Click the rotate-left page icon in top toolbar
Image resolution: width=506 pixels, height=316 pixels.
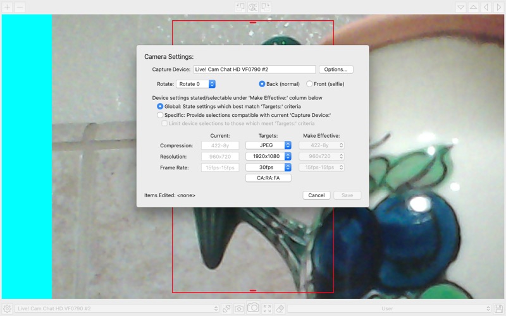point(240,7)
